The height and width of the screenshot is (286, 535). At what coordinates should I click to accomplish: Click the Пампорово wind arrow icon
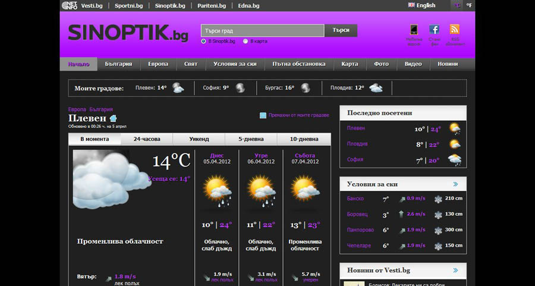[x=402, y=231]
